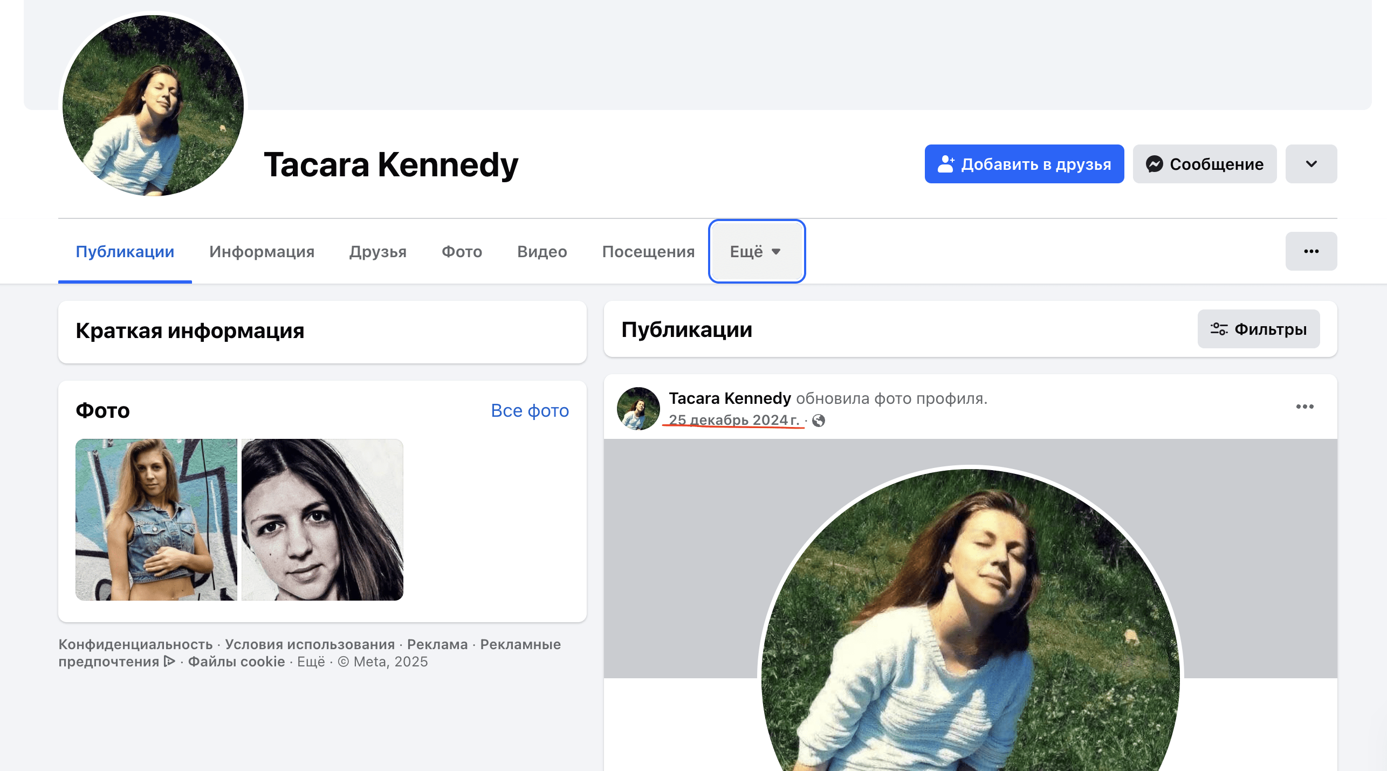Open the Сообщение messenger button
This screenshot has height=771, width=1387.
[x=1204, y=164]
